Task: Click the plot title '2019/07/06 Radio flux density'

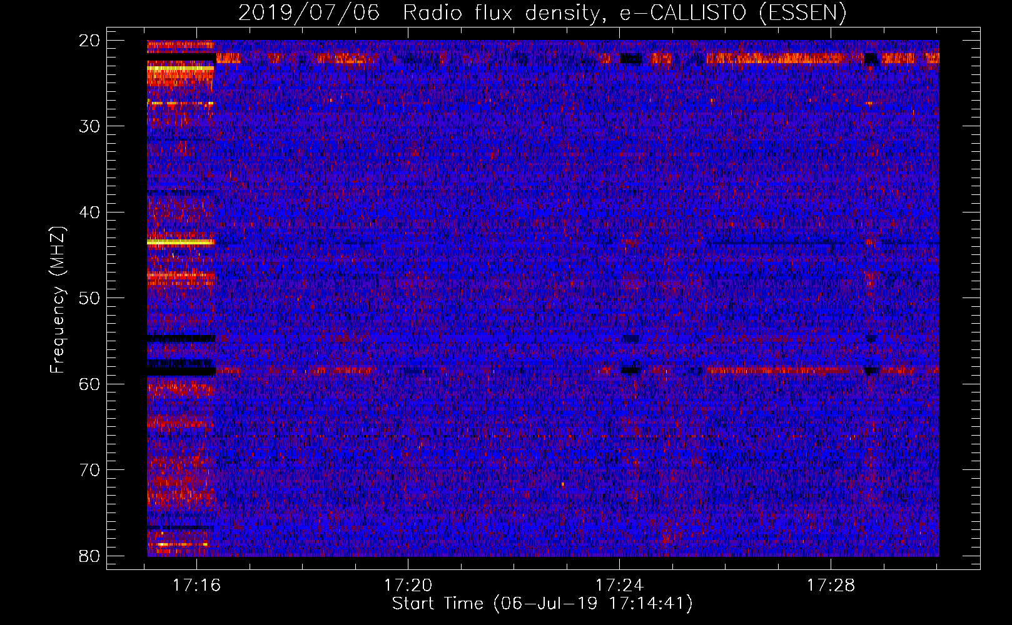Action: coord(542,12)
